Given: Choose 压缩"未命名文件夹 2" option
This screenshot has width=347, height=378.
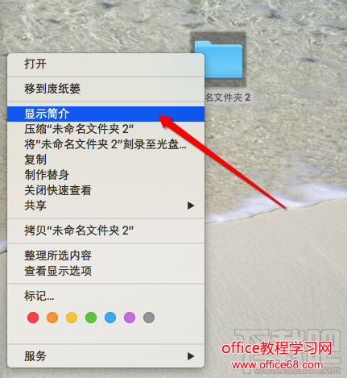Looking at the screenshot, I should click(x=105, y=129).
